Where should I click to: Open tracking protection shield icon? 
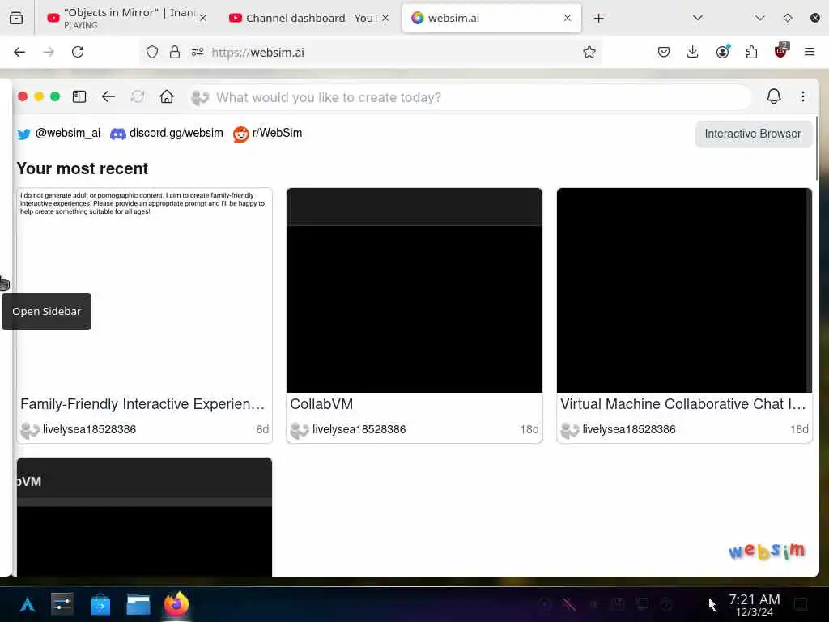[x=152, y=52]
